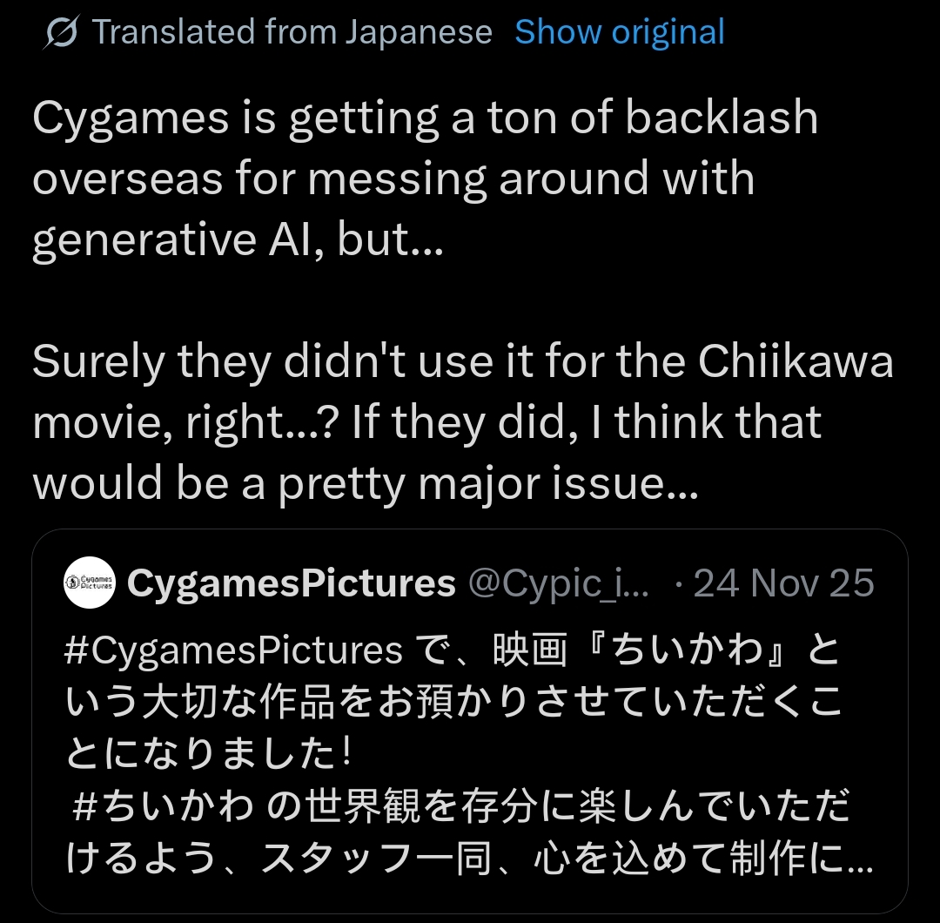Click "overseas for messing around with" line
The width and height of the screenshot is (940, 923).
[x=393, y=179]
